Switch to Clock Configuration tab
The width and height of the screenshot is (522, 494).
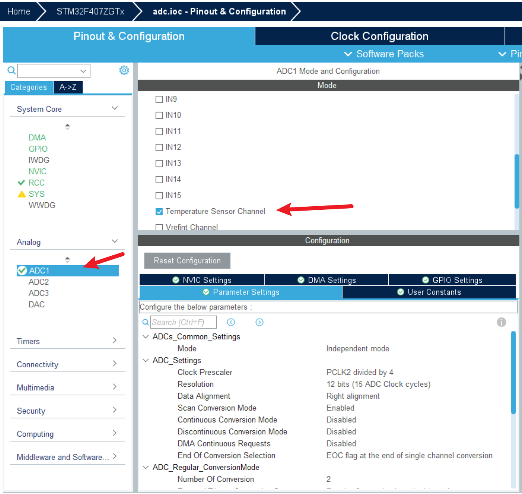380,36
